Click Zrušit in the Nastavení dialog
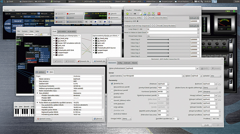 206,125
